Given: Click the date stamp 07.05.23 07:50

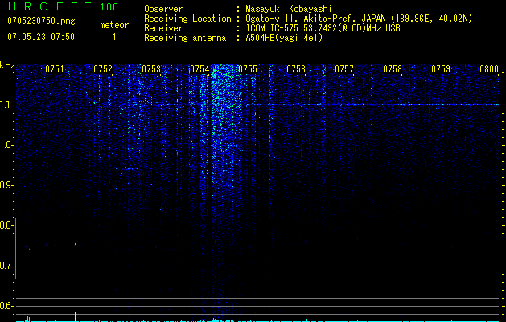Looking at the screenshot, I should click(x=41, y=37).
